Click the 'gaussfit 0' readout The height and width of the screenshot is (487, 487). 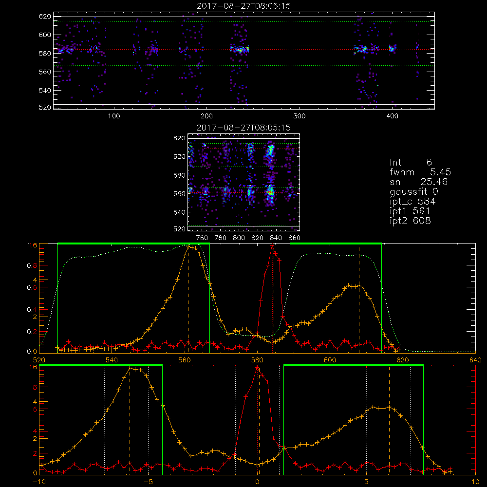[x=414, y=191]
